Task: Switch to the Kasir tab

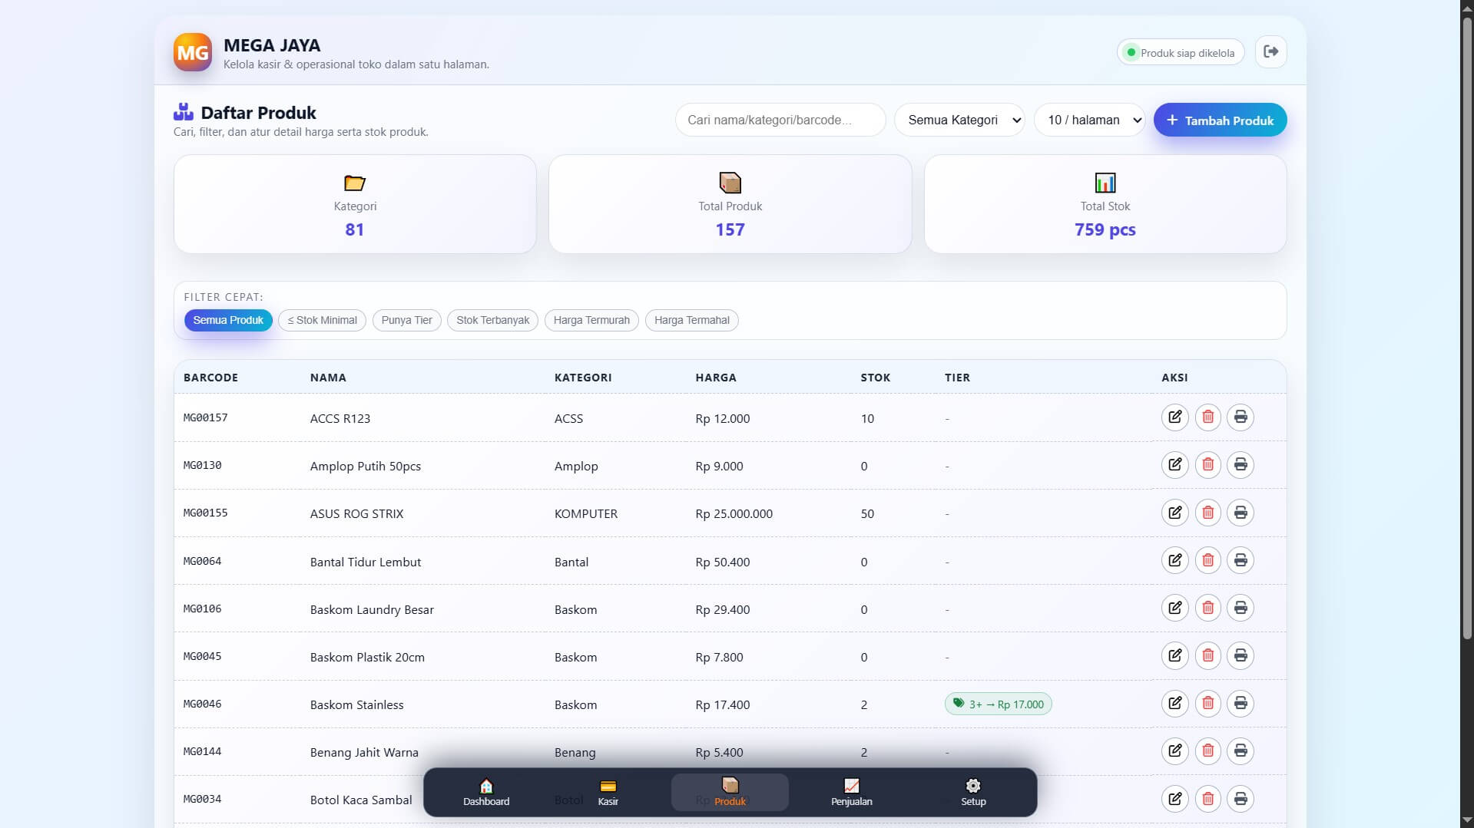Action: 608,792
